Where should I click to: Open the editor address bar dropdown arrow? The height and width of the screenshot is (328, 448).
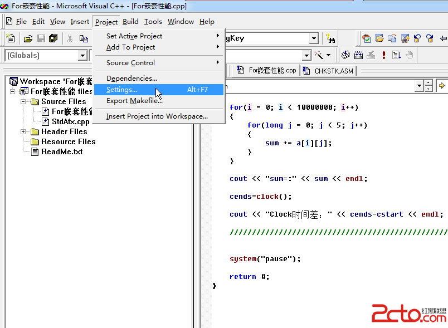[419, 86]
